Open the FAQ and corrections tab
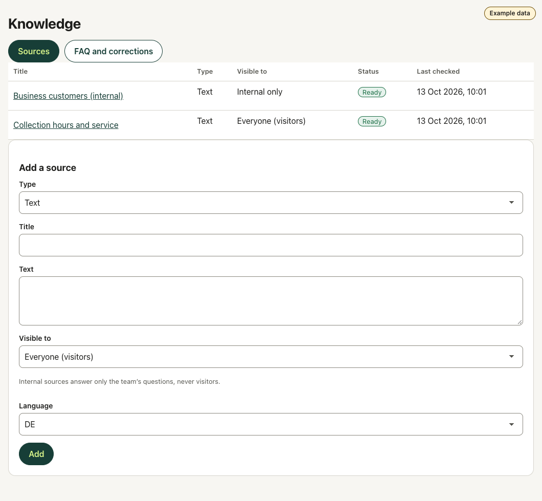 coord(114,51)
